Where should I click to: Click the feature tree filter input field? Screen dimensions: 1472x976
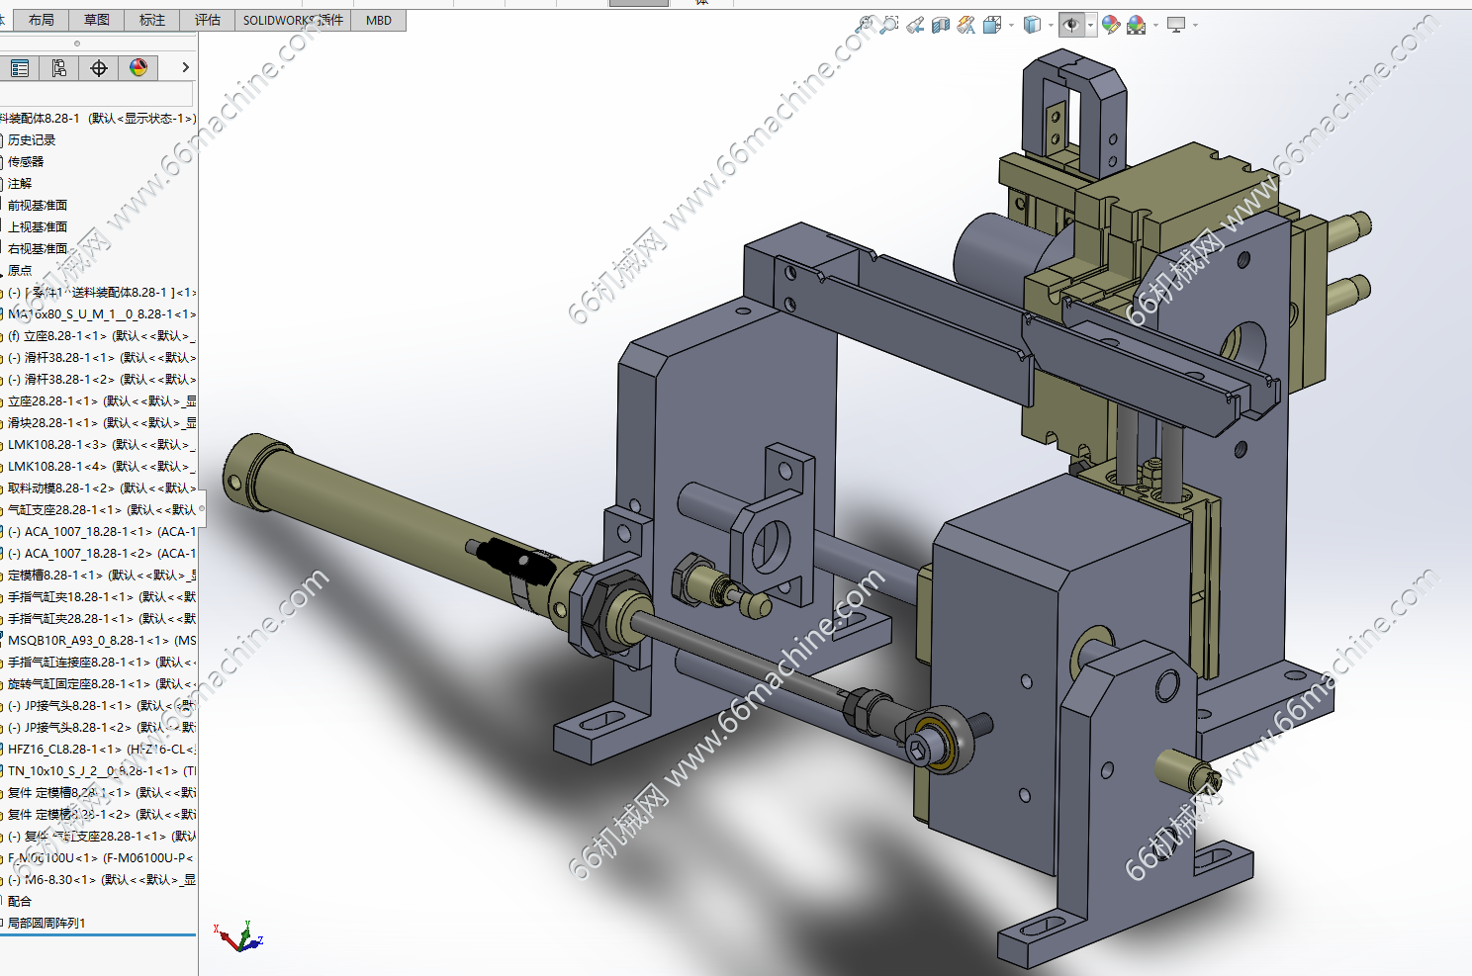point(97,94)
